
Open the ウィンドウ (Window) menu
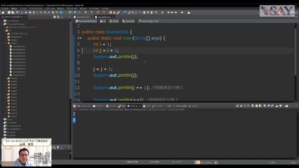pos(94,8)
